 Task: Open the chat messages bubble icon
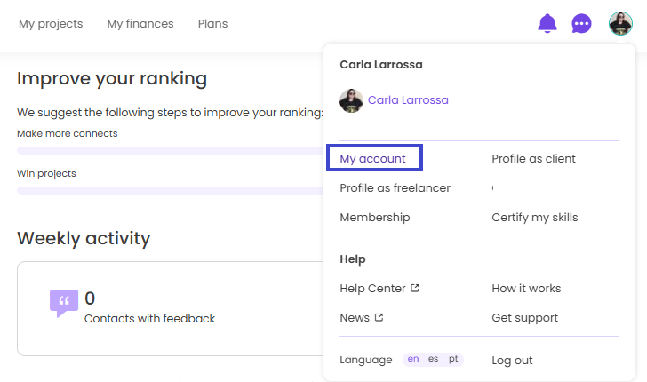[x=581, y=24]
